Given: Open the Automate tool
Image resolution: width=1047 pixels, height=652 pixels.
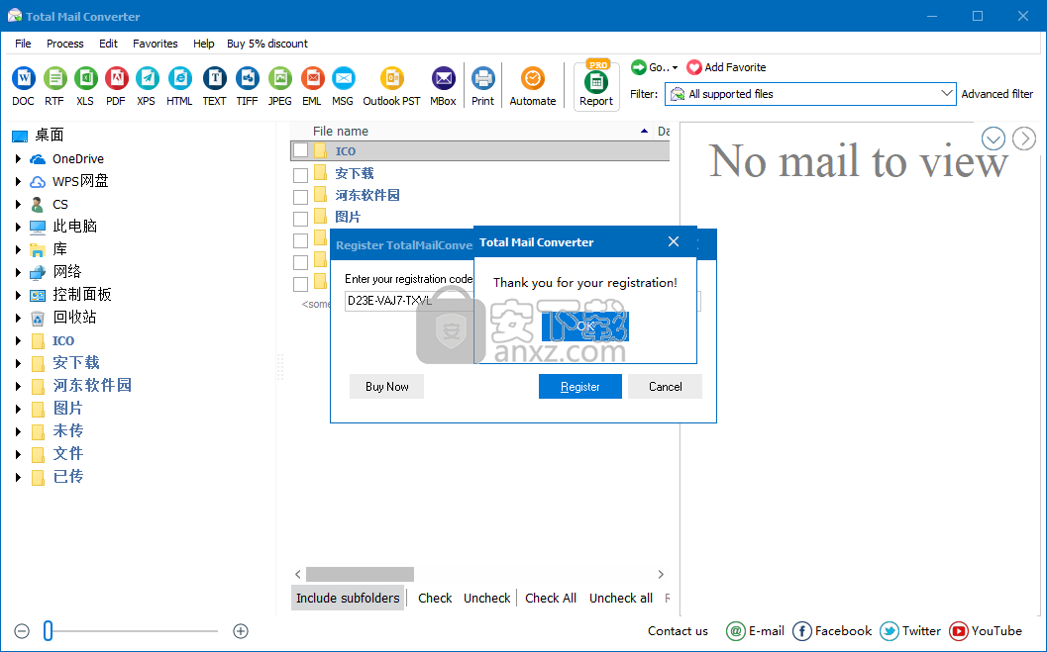Looking at the screenshot, I should 533,79.
